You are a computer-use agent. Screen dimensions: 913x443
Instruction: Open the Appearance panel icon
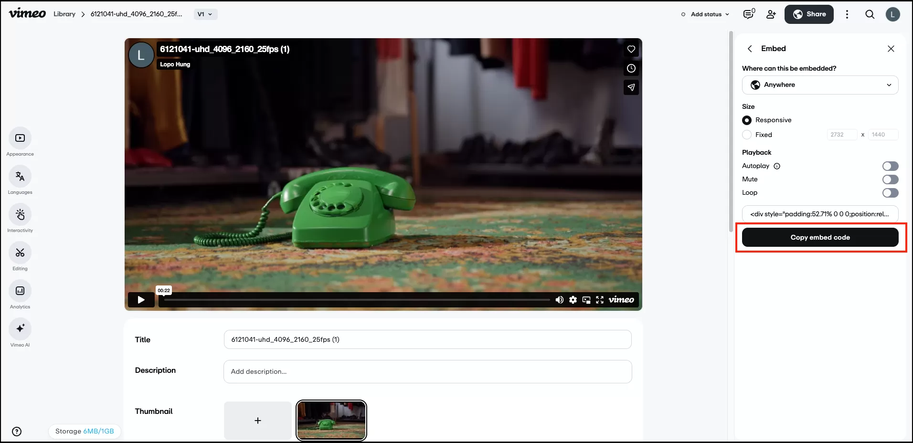point(20,138)
